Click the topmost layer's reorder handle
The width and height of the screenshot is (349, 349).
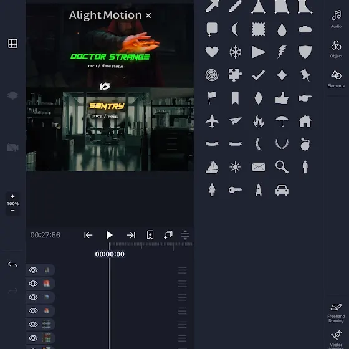[x=182, y=270]
